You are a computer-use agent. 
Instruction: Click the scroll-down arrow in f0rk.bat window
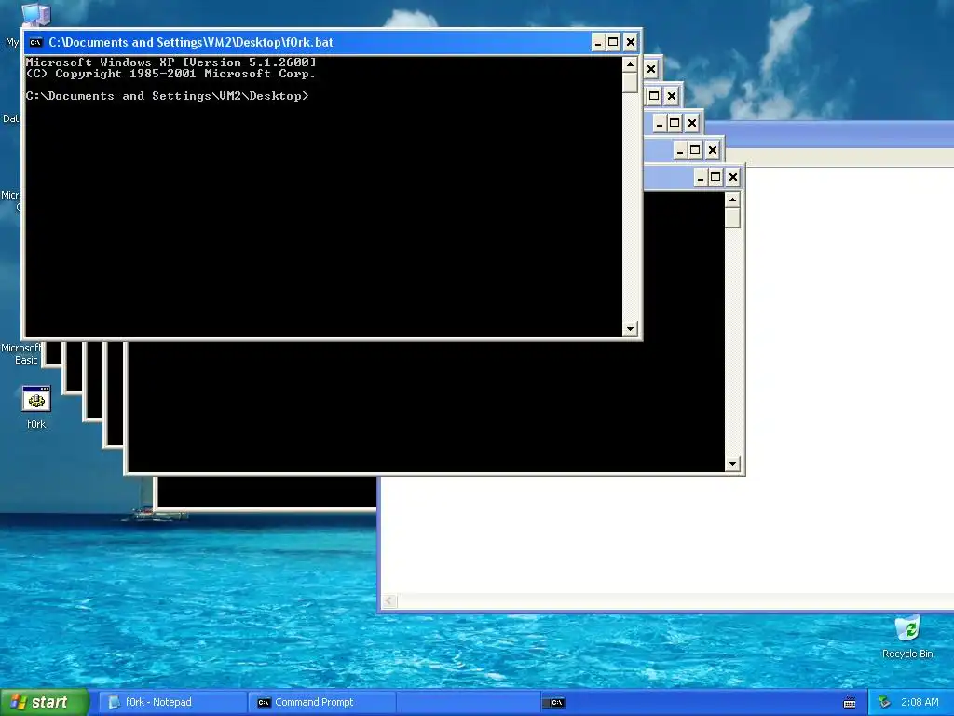(630, 329)
